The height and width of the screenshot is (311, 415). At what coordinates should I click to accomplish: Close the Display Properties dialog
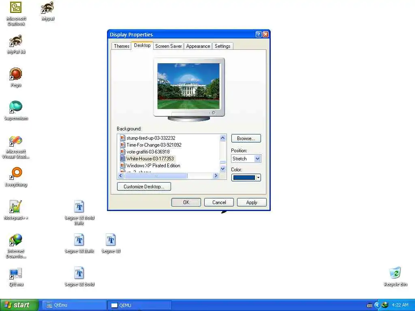point(266,34)
